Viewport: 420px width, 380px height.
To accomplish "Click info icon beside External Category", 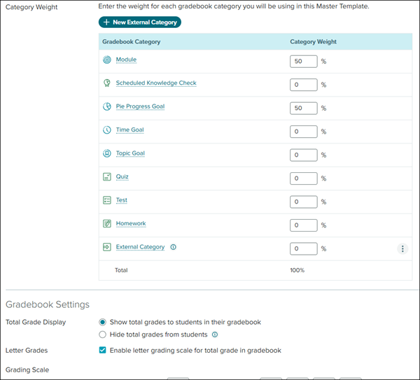I will pos(173,247).
